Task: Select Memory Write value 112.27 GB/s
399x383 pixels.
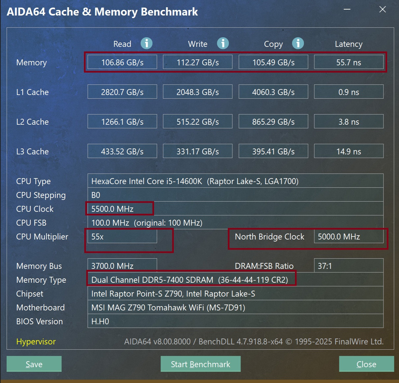Action: pos(198,62)
